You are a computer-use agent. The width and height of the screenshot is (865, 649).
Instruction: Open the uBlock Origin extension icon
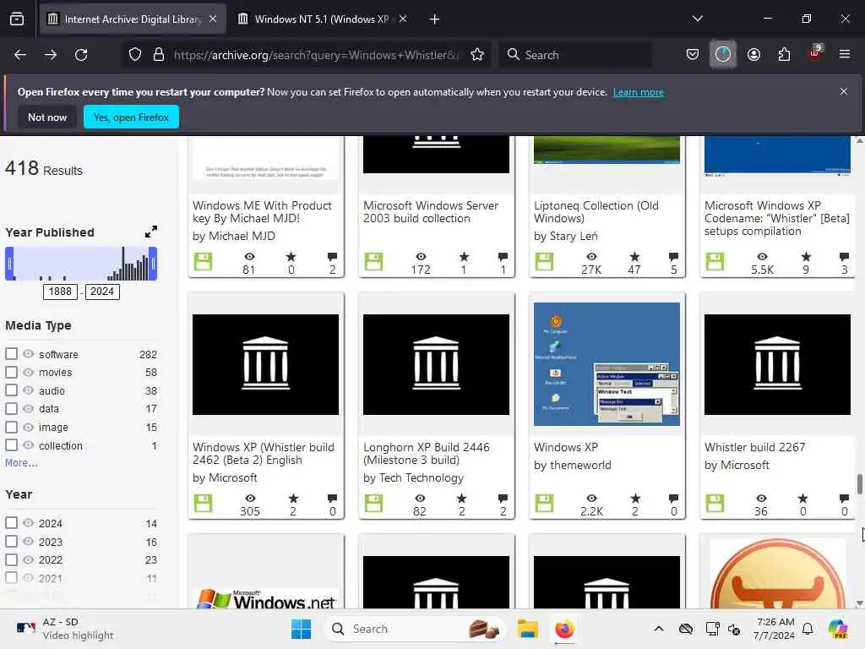coord(815,53)
